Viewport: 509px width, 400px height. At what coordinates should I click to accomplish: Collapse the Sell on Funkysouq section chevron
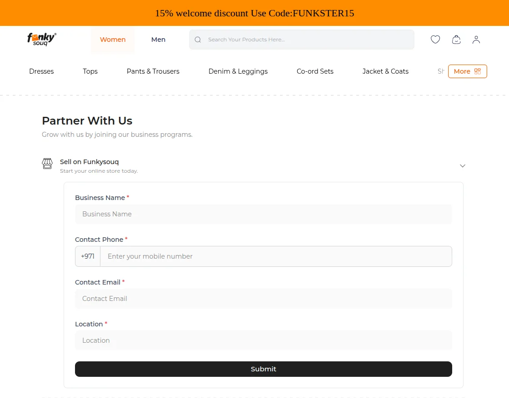pyautogui.click(x=462, y=166)
